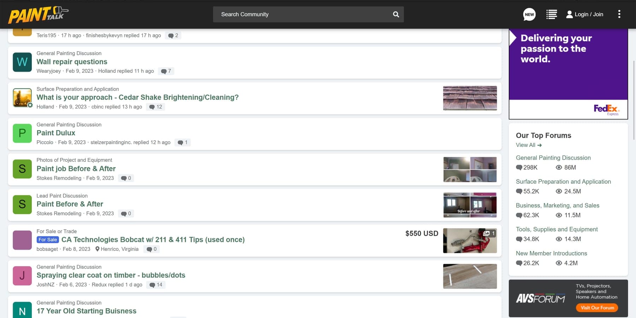Open the three-dot more options menu
Screen dimensions: 636x318
click(619, 14)
